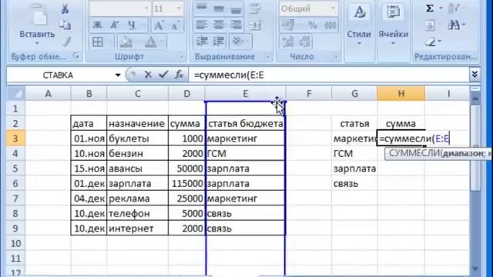The image size is (493, 277).
Task: Click the font color icon
Action: click(151, 42)
